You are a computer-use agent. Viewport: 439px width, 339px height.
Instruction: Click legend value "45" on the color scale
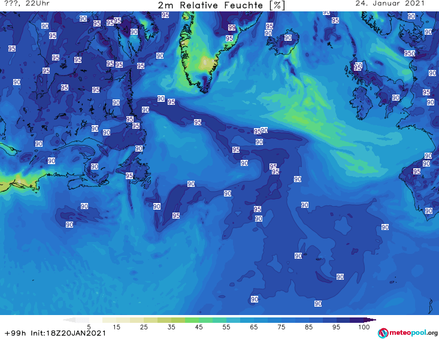tap(199, 327)
